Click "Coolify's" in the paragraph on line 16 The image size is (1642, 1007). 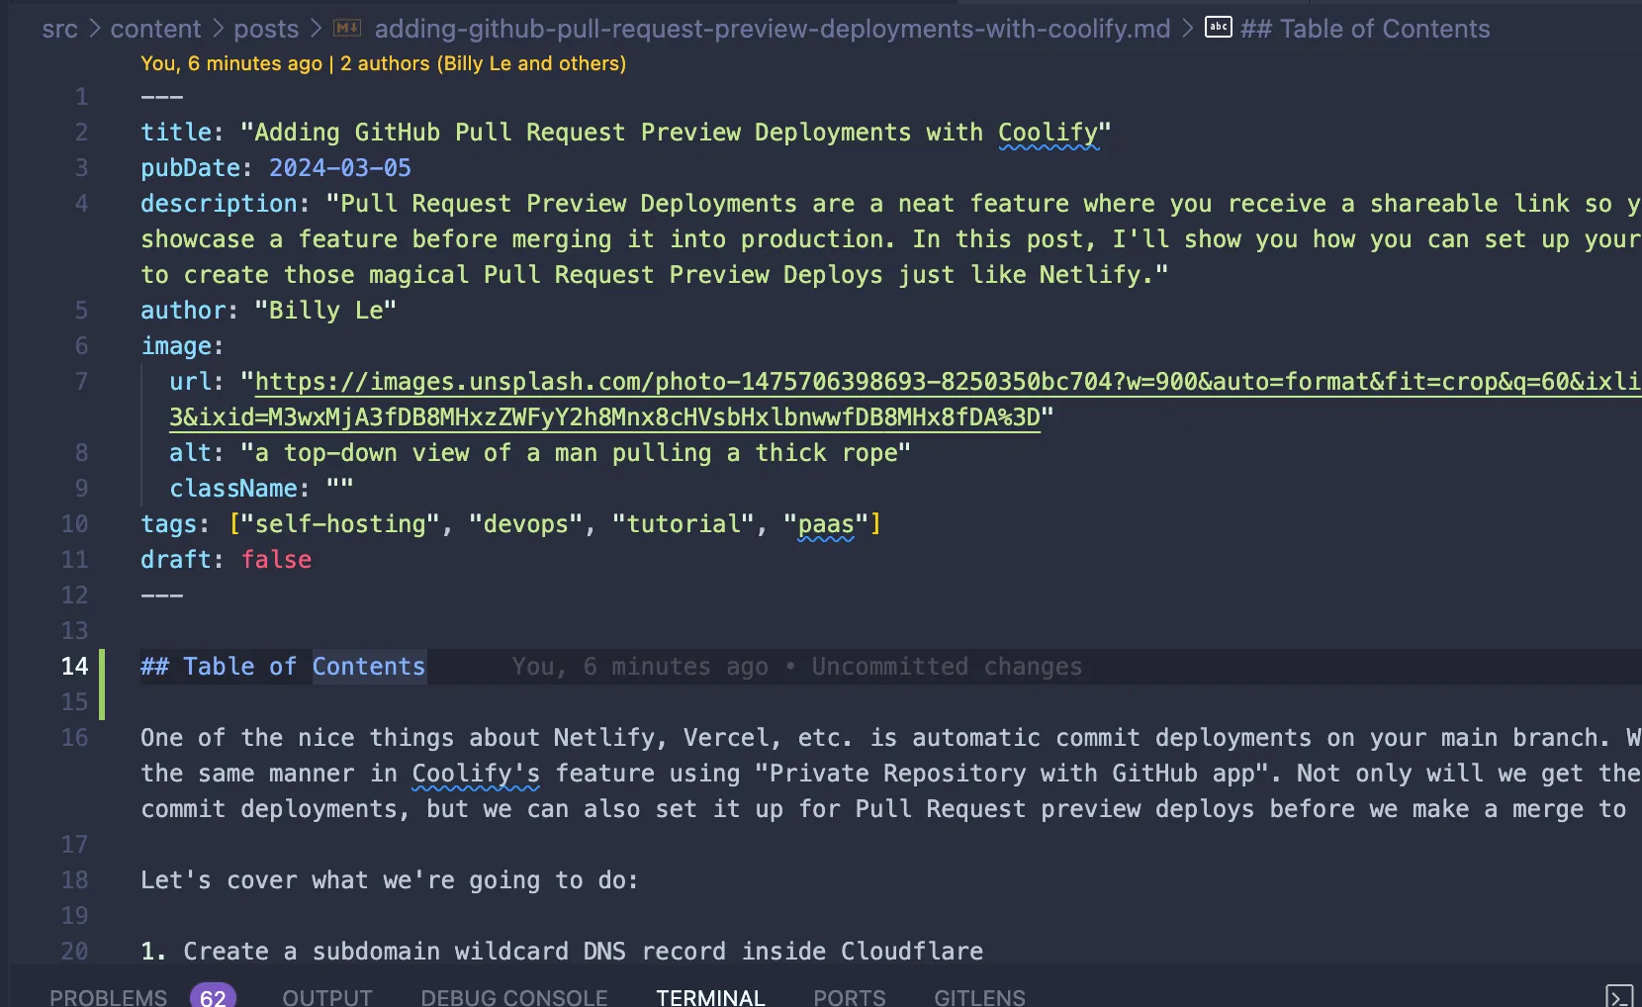pyautogui.click(x=476, y=774)
